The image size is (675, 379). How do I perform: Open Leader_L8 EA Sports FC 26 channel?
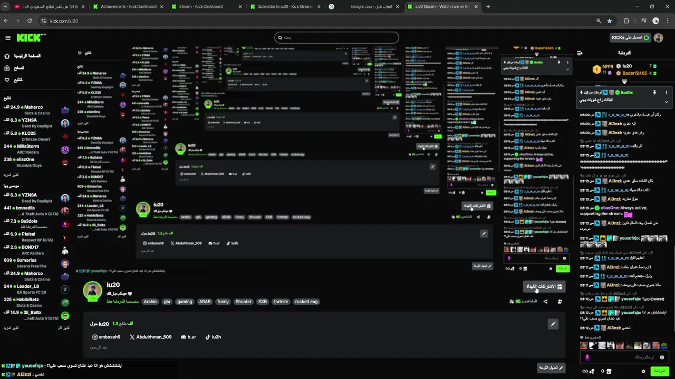pyautogui.click(x=36, y=289)
